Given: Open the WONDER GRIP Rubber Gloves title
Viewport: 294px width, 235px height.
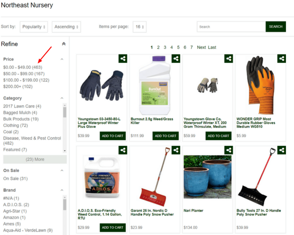Looking at the screenshot, I should [x=256, y=123].
